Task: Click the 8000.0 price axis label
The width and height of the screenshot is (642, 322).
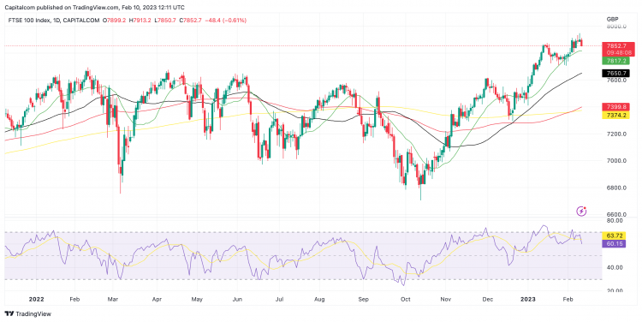Action: [616, 27]
